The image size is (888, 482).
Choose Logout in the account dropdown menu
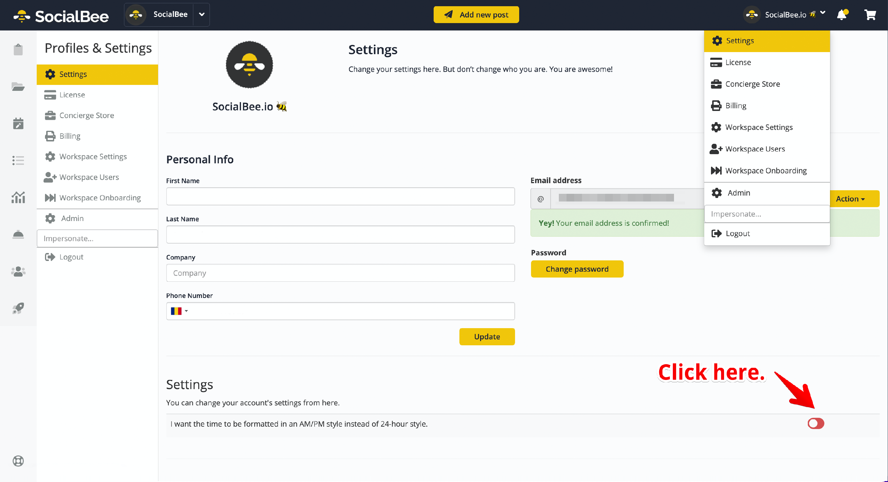[767, 233]
